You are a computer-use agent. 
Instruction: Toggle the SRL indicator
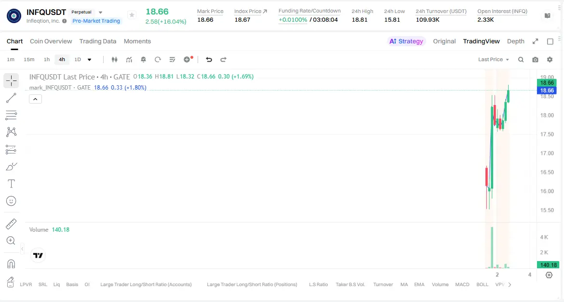(x=43, y=284)
